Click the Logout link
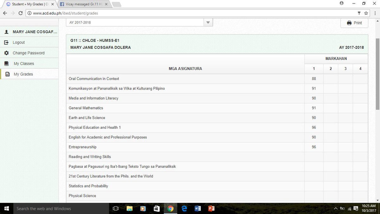380x214 pixels. 19,42
